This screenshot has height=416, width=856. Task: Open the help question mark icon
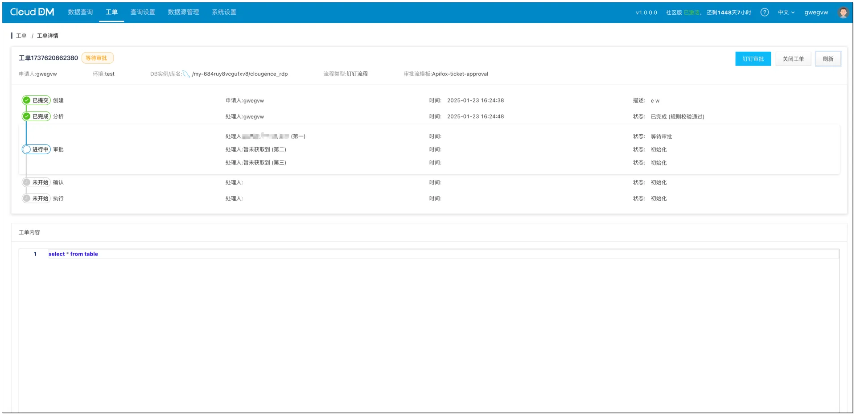click(x=765, y=12)
